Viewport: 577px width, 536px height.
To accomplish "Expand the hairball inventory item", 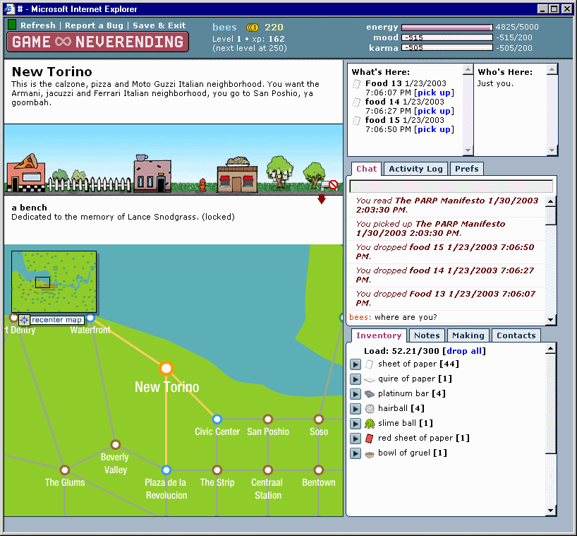I will pos(356,409).
